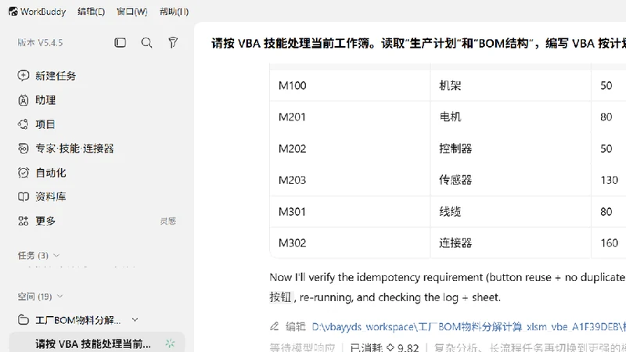Click the 灵感 label beside 更多
The width and height of the screenshot is (626, 352).
click(x=168, y=221)
